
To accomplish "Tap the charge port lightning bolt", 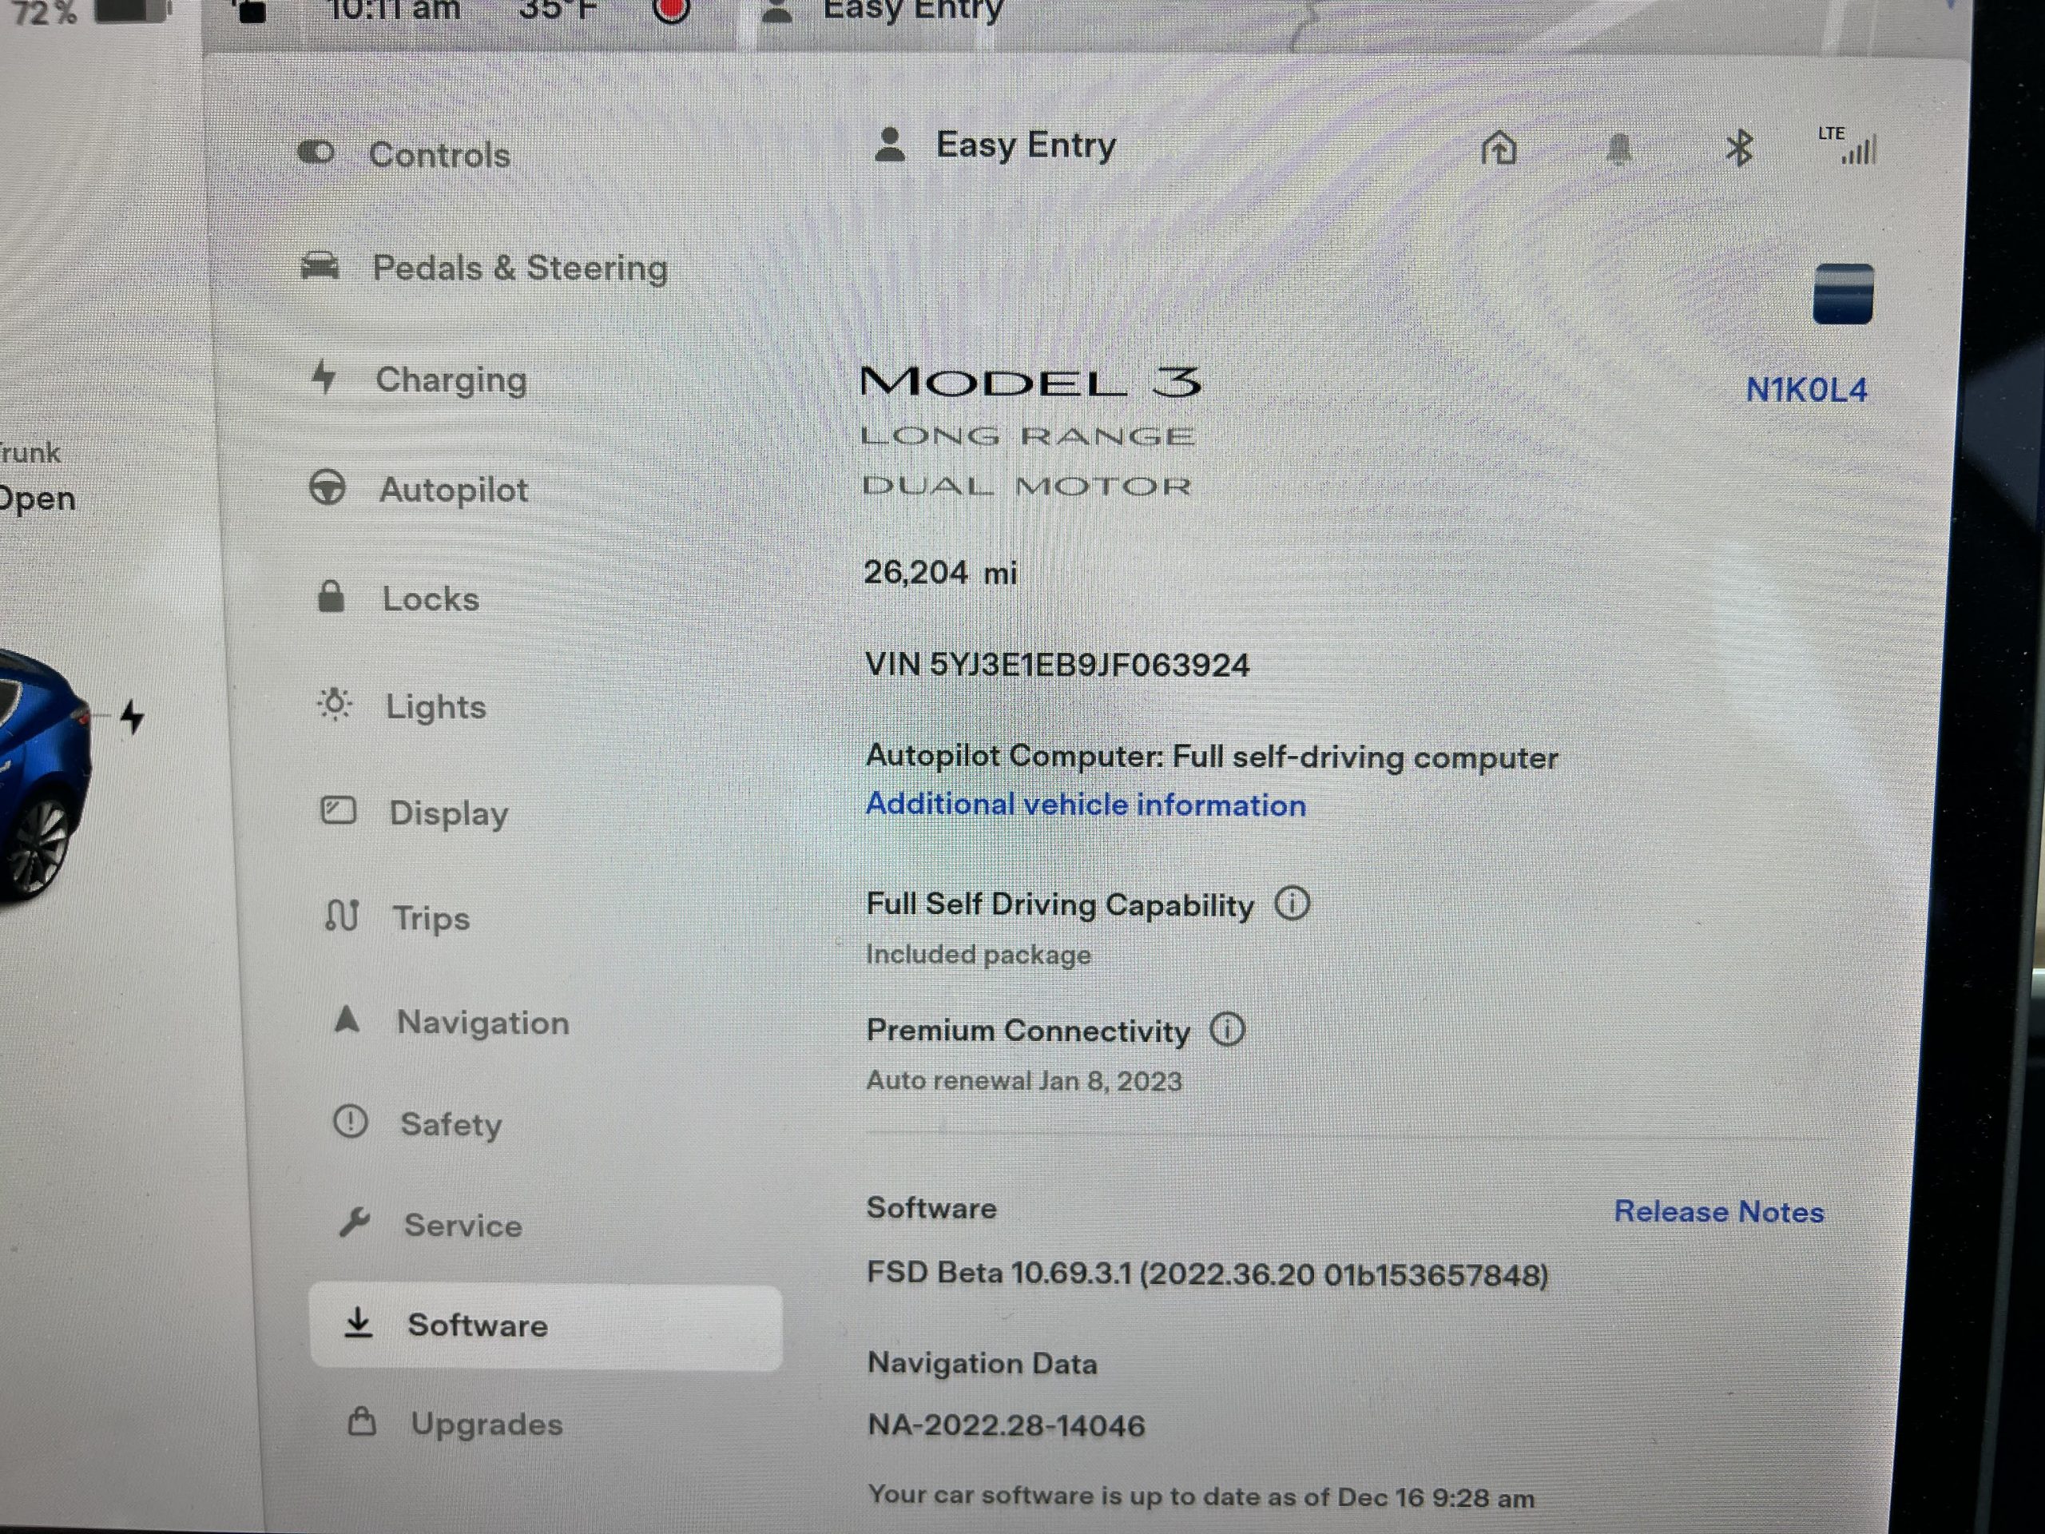I will pyautogui.click(x=133, y=717).
